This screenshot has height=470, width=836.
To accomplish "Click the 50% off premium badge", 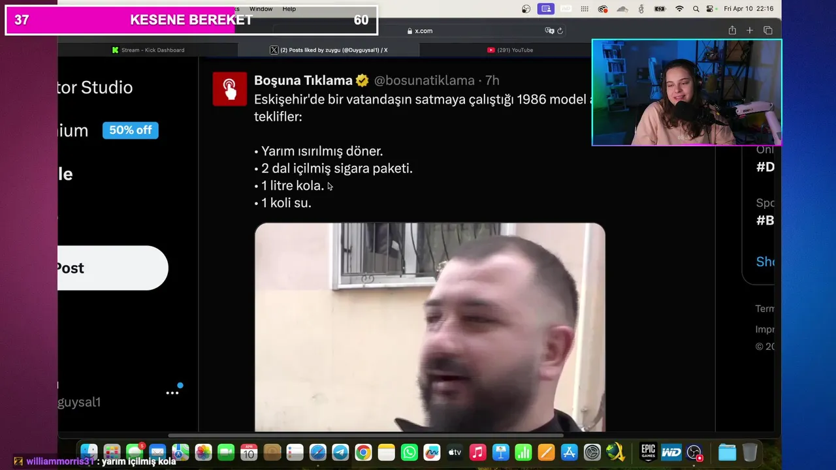I will tap(130, 130).
